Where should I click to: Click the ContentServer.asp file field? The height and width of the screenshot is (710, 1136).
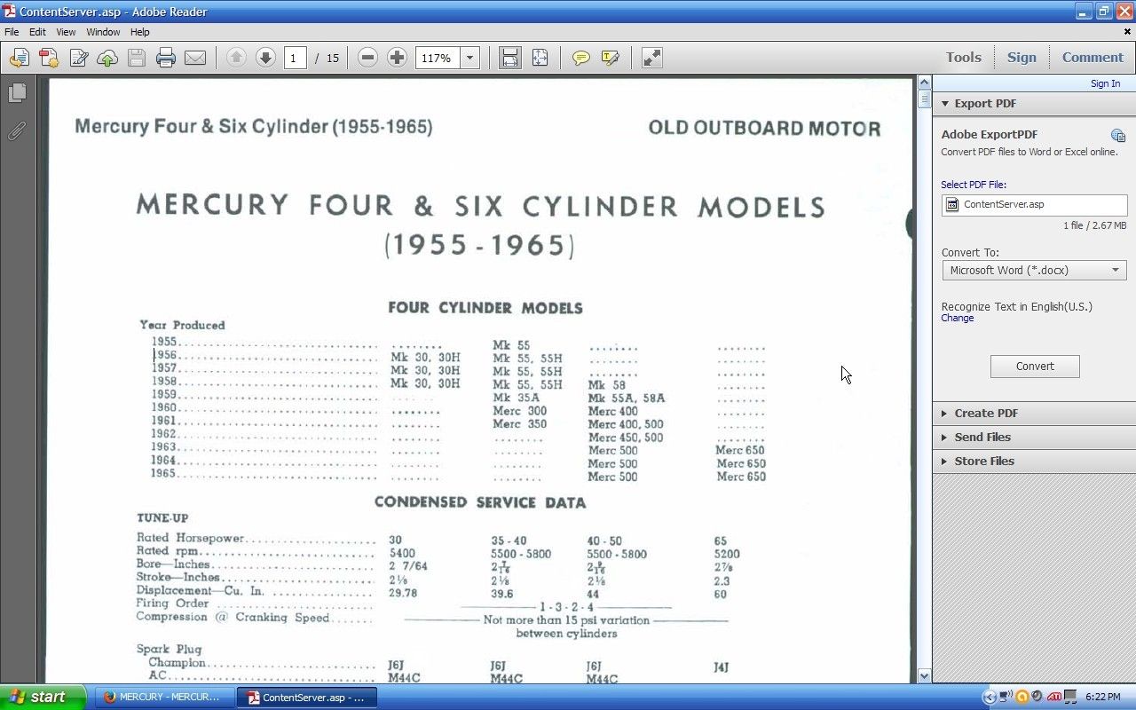(x=1035, y=204)
